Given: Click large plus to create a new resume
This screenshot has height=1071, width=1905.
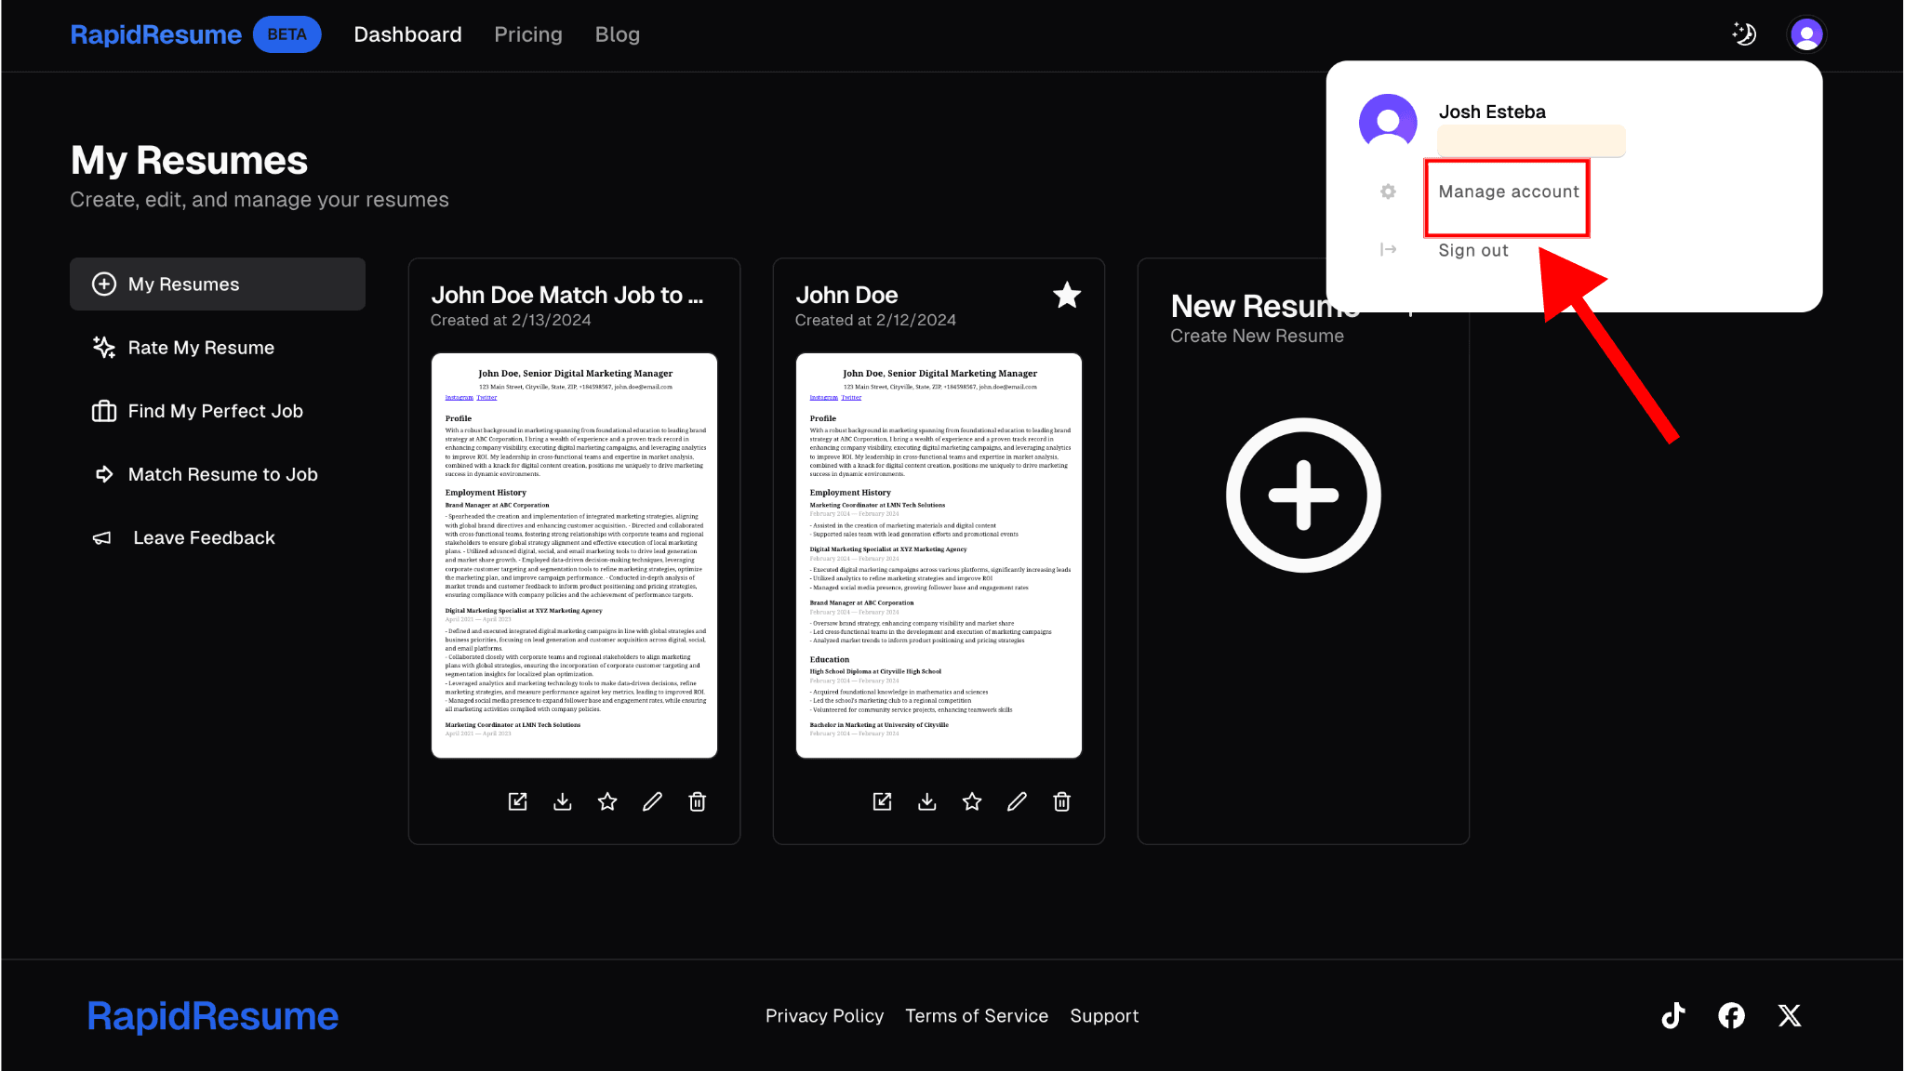Looking at the screenshot, I should [x=1302, y=495].
